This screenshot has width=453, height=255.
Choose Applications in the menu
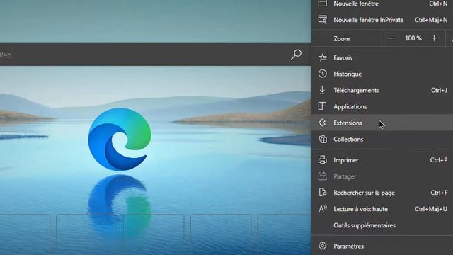[382, 106]
